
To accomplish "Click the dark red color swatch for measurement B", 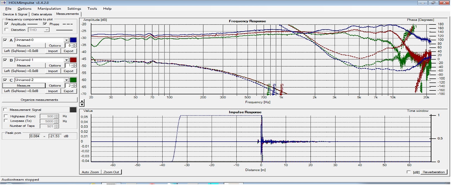I will (73, 60).
